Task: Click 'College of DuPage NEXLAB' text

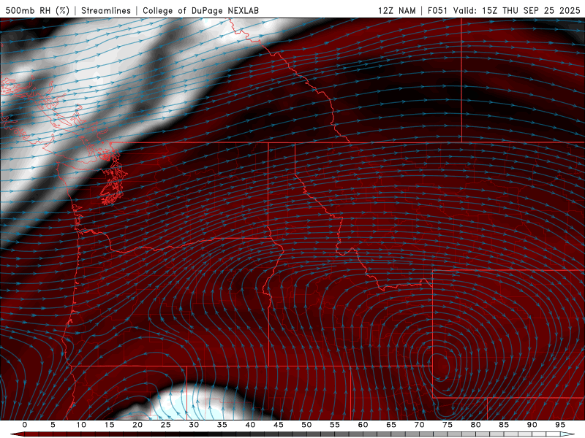Action: tap(200, 10)
